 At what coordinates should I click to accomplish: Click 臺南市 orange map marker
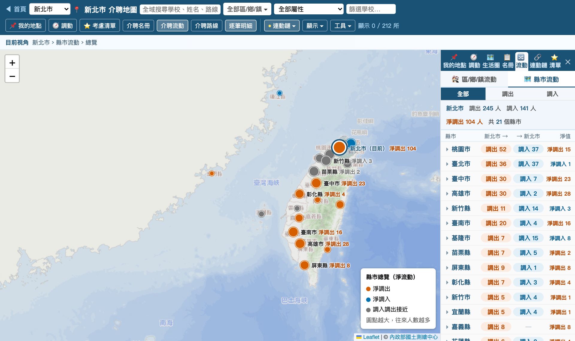tap(293, 232)
